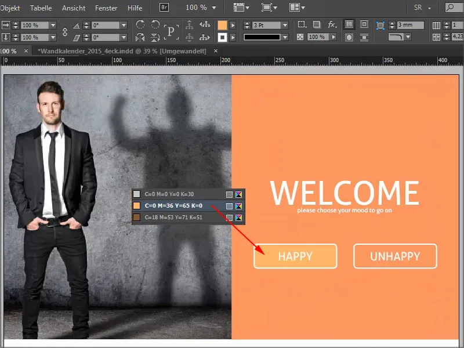Image resolution: width=464 pixels, height=348 pixels.
Task: Expand the corner shape dropdown
Action: point(408,37)
